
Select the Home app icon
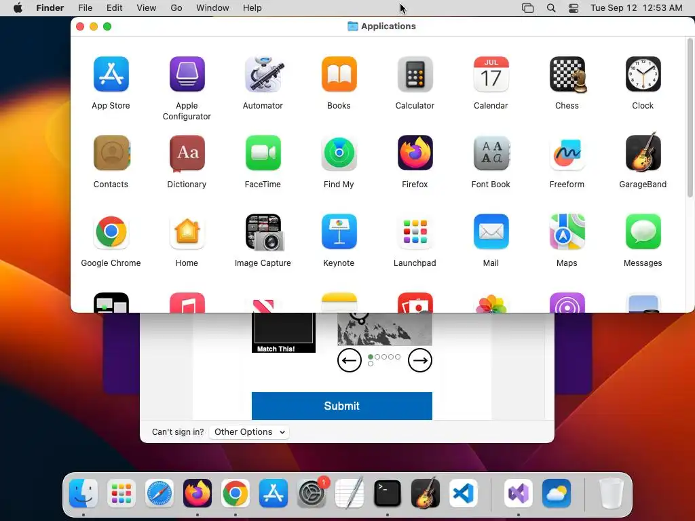pyautogui.click(x=187, y=232)
